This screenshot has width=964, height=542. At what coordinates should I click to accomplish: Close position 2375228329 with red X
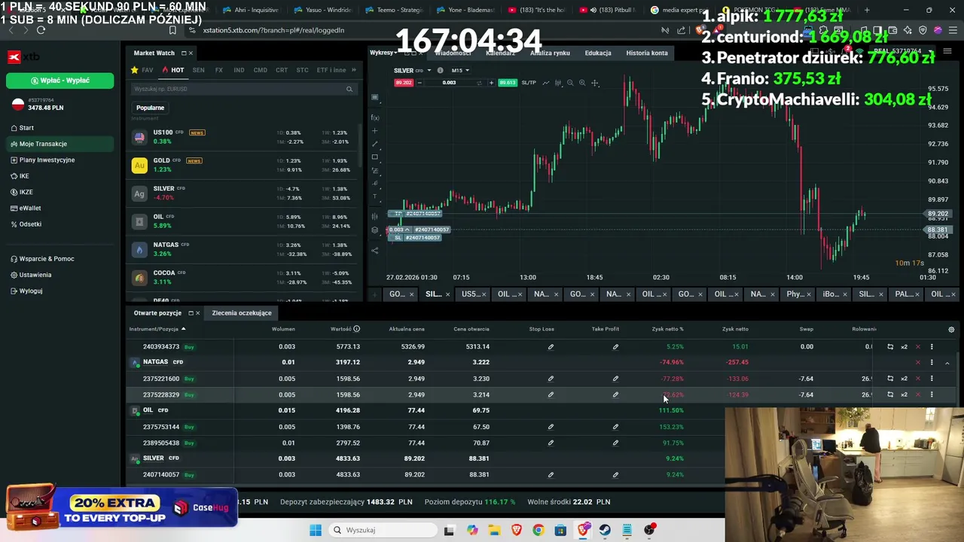click(917, 394)
